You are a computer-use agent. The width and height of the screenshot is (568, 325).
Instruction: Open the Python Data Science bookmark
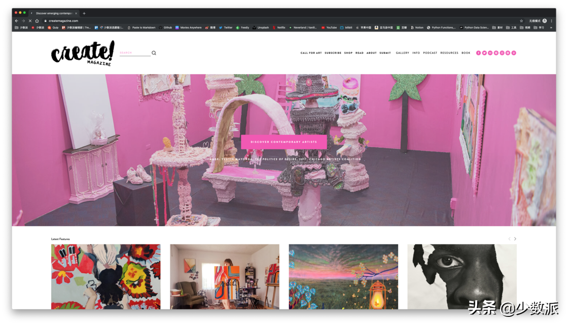coord(474,27)
